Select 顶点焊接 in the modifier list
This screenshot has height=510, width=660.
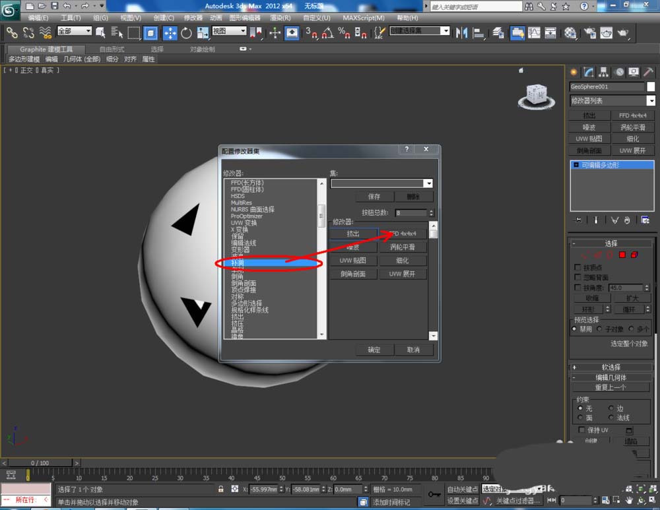pos(244,290)
